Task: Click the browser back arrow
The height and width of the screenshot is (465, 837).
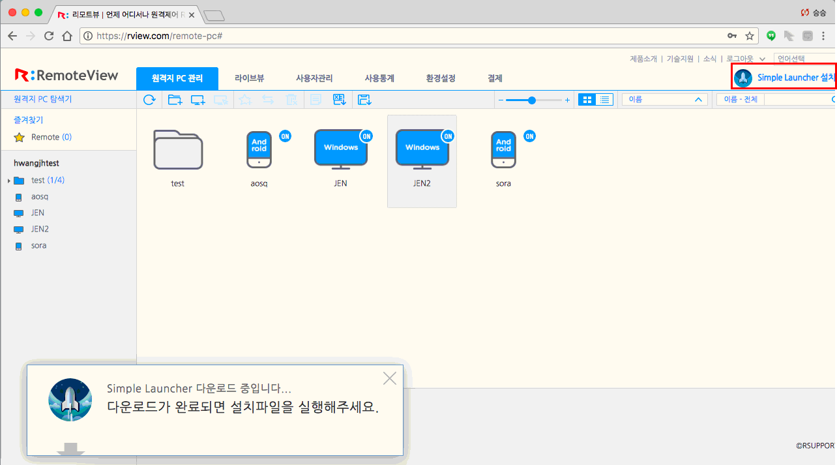Action: 12,36
